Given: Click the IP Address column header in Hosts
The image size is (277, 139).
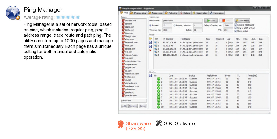Looking at the screenshot, I should point(168,39).
